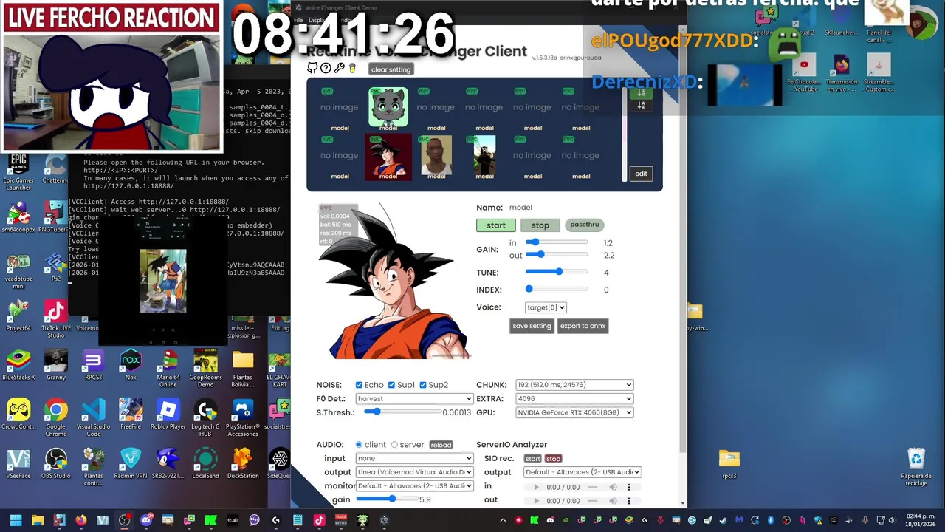Adjust the TUNE slider
Image resolution: width=945 pixels, height=532 pixels.
[x=557, y=272]
